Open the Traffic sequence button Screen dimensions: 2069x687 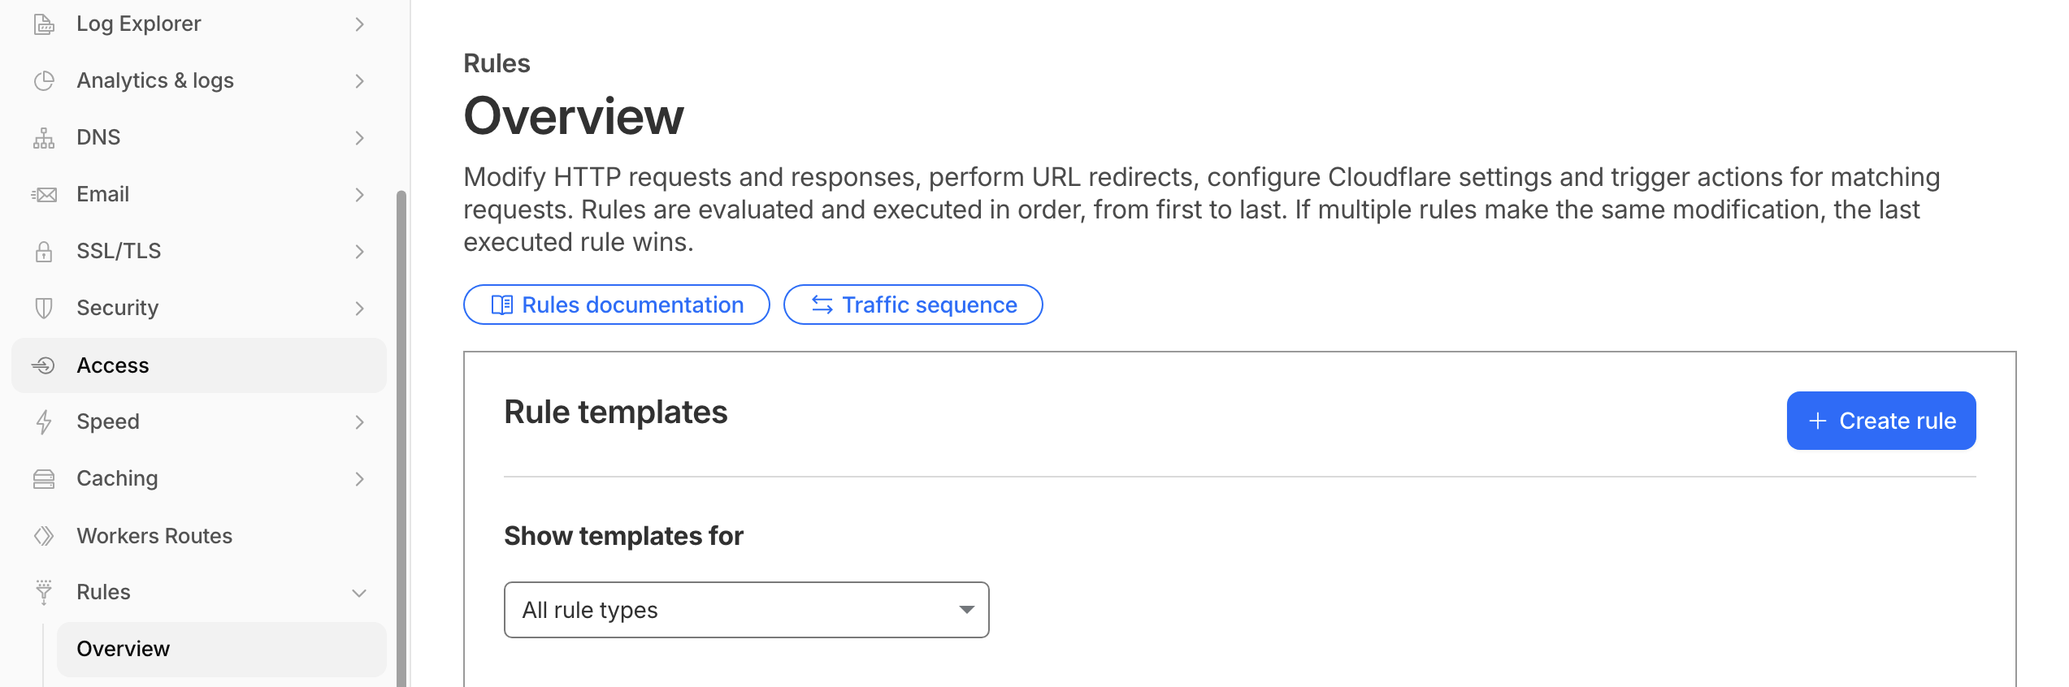pos(913,305)
